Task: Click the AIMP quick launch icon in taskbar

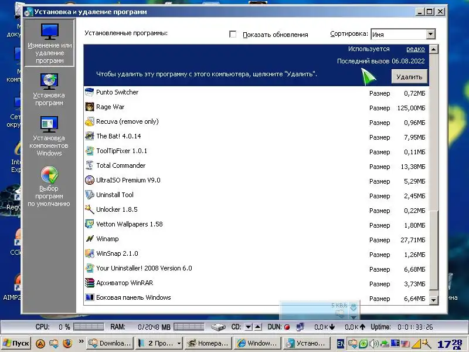Action: click(40, 343)
